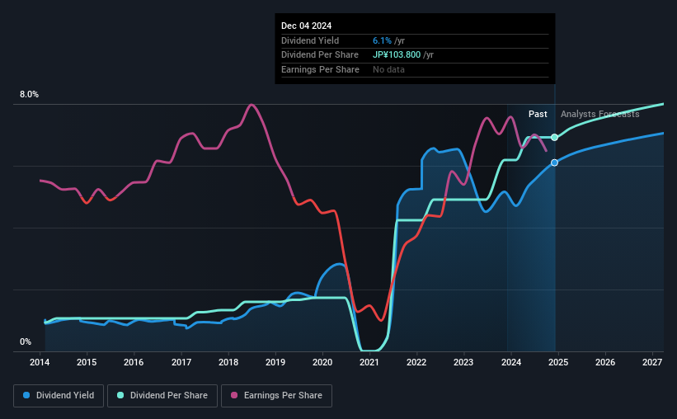Viewport: 677px width, 419px height.
Task: Select the blue Dividend Yield data point marker
Action: (x=554, y=162)
